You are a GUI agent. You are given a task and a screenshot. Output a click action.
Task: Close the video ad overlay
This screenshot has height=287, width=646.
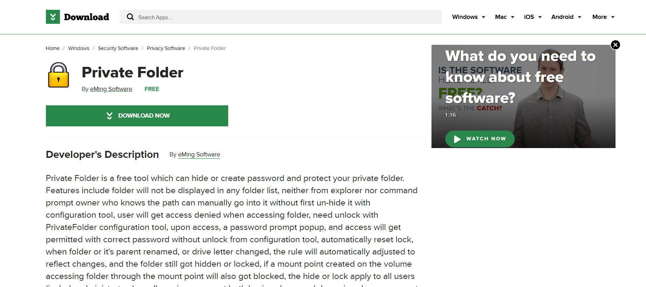[616, 45]
